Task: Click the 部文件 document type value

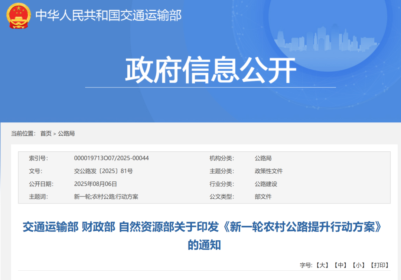Action: click(263, 197)
